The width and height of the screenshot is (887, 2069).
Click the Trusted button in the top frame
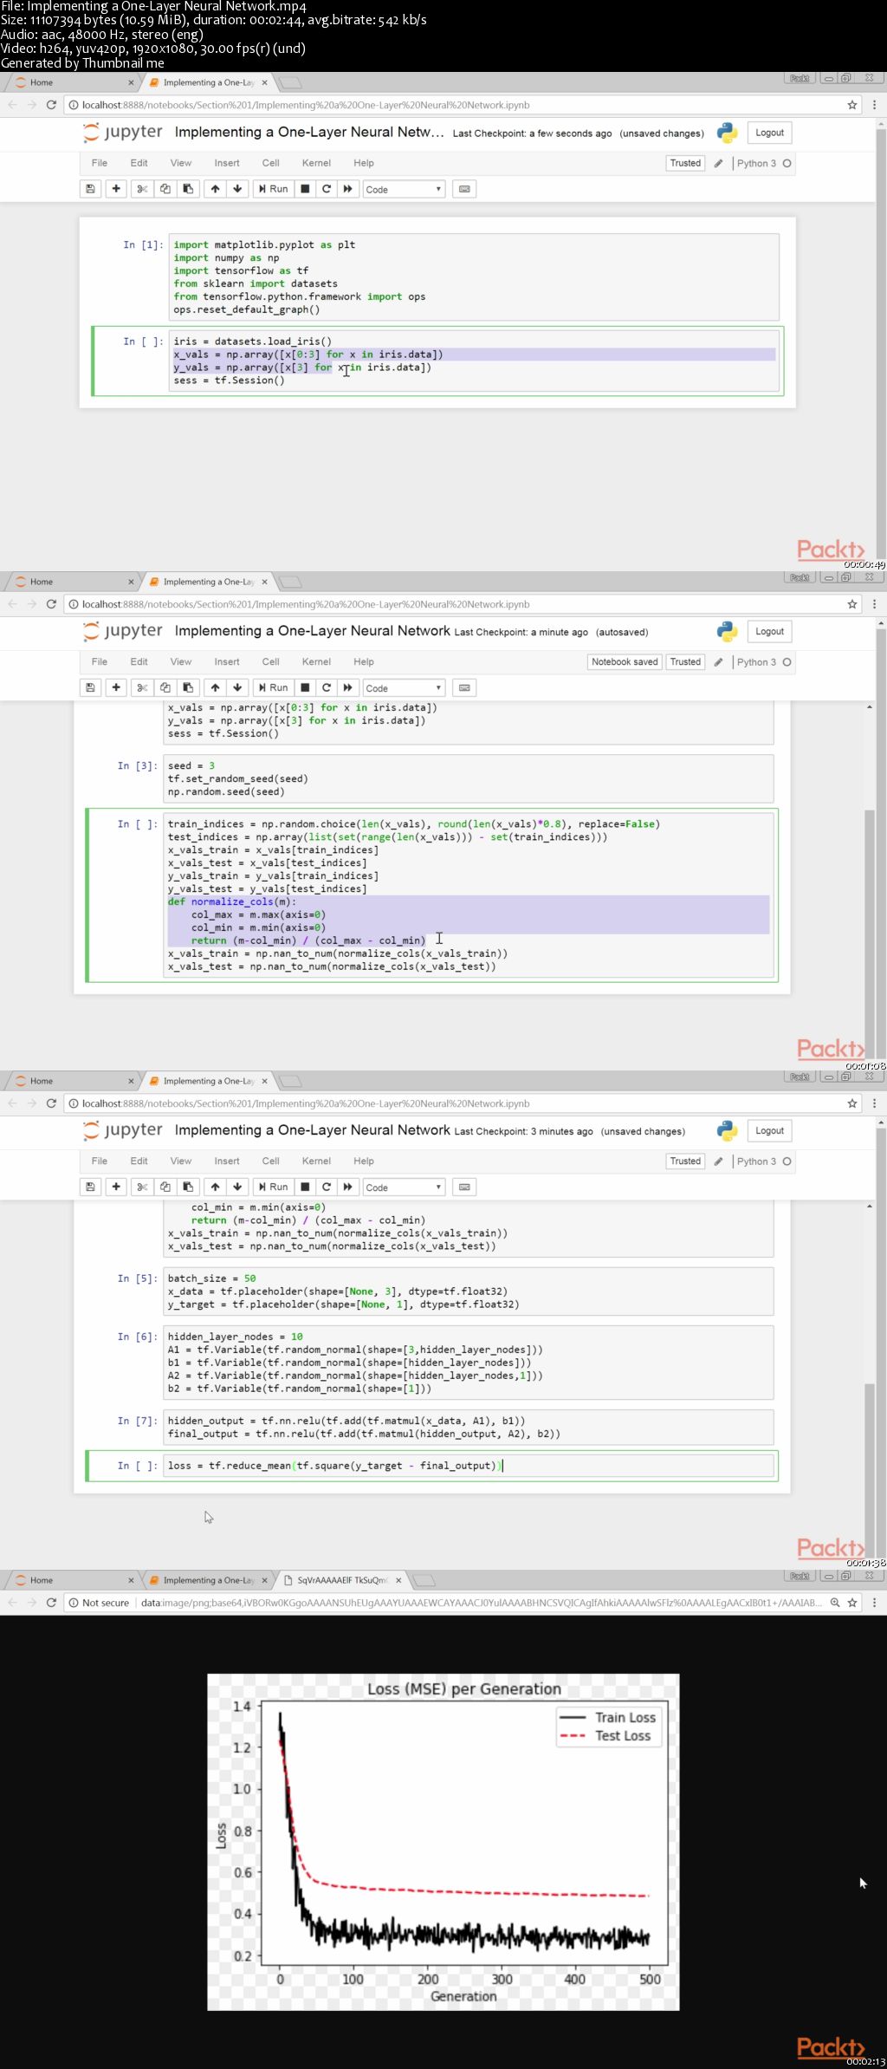(x=685, y=163)
